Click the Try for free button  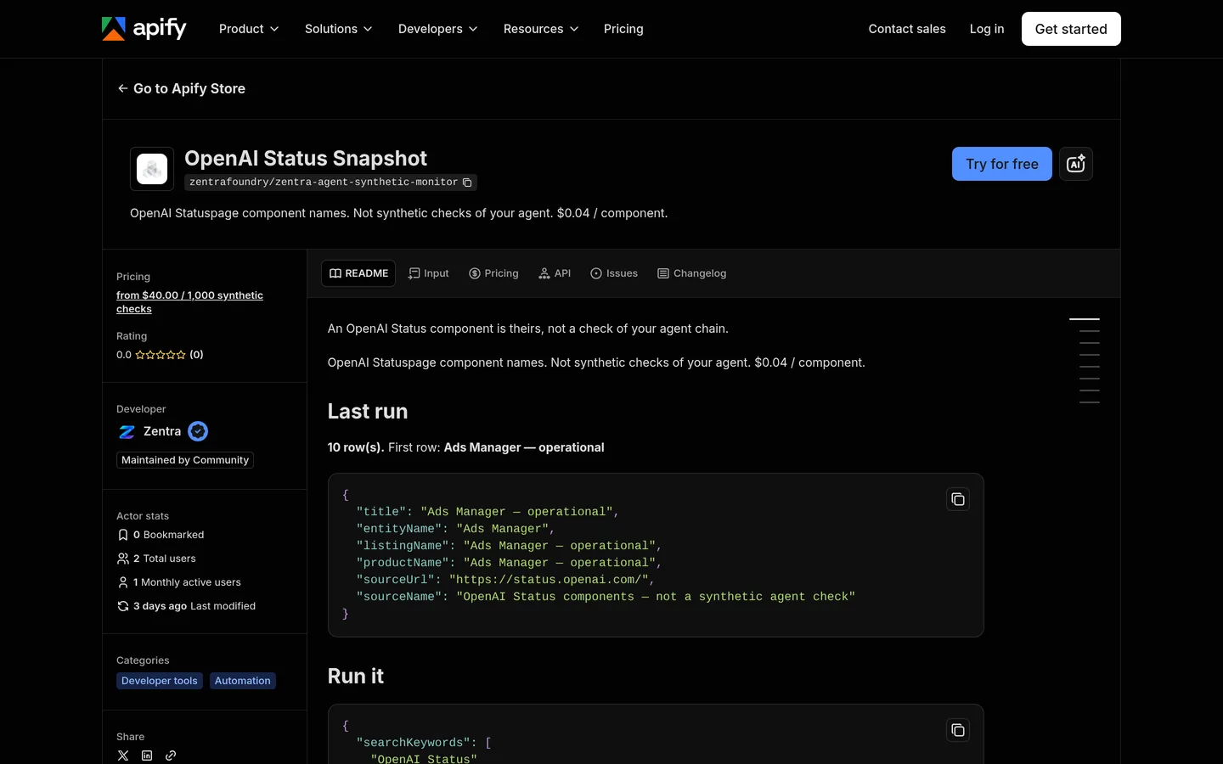click(x=1002, y=164)
